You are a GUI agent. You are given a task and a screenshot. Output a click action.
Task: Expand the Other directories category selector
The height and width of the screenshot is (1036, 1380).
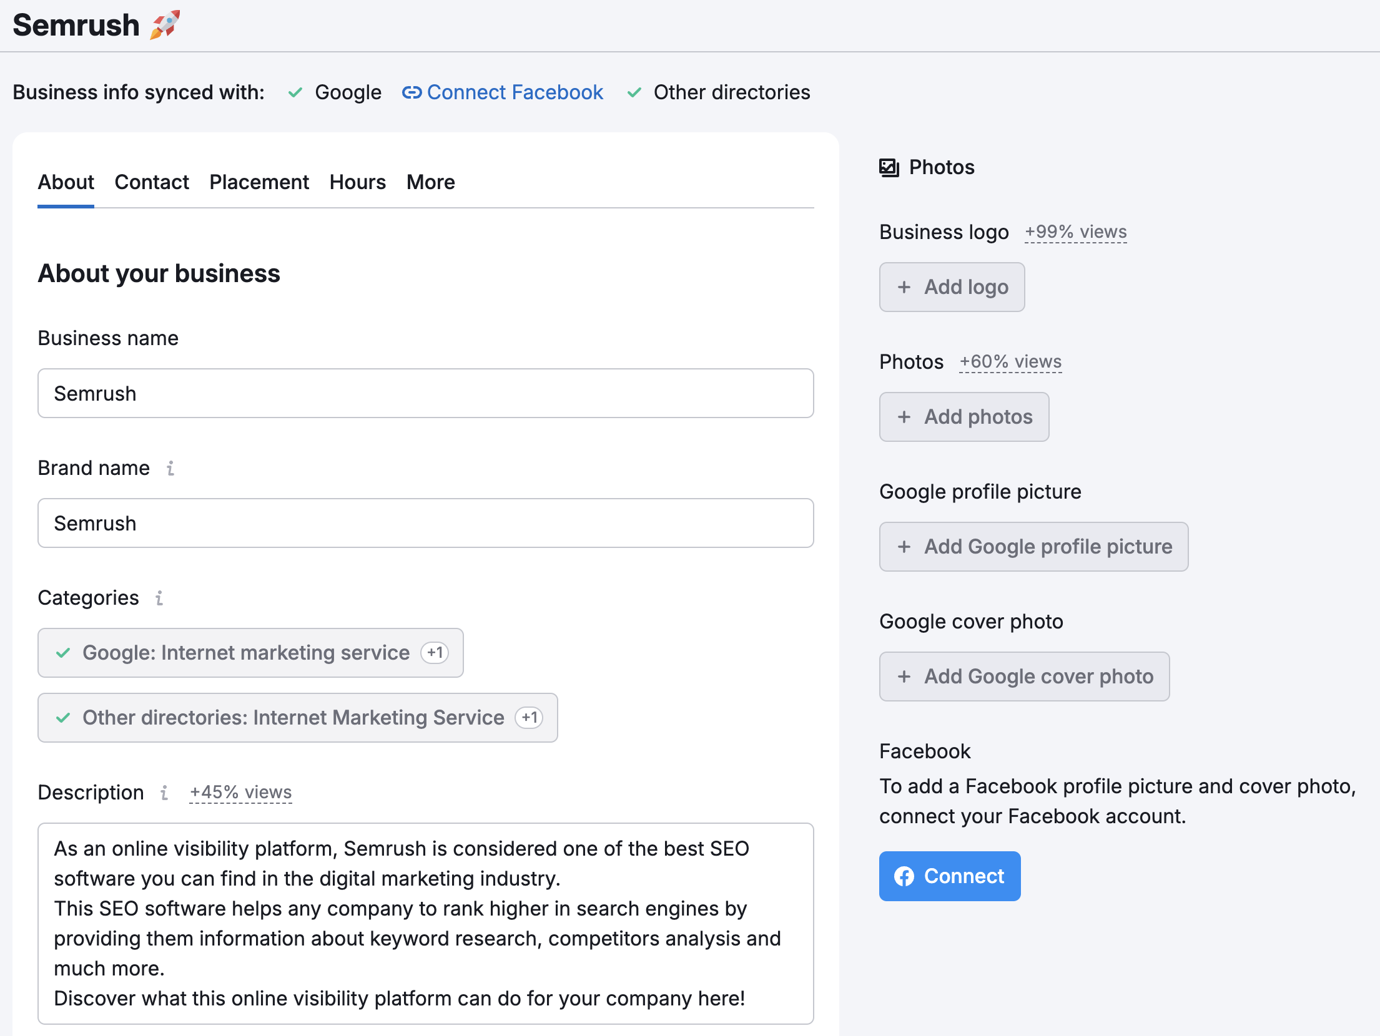click(x=297, y=718)
